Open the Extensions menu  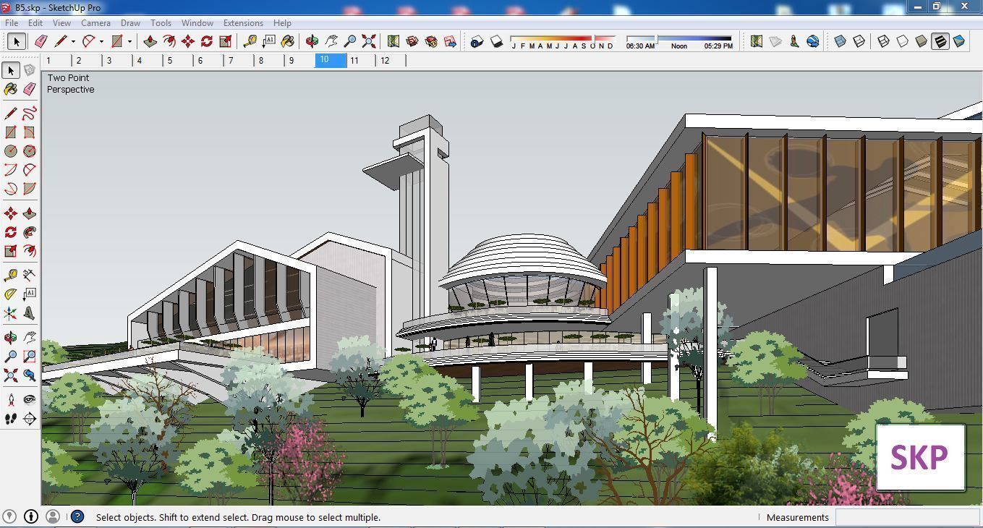[243, 22]
